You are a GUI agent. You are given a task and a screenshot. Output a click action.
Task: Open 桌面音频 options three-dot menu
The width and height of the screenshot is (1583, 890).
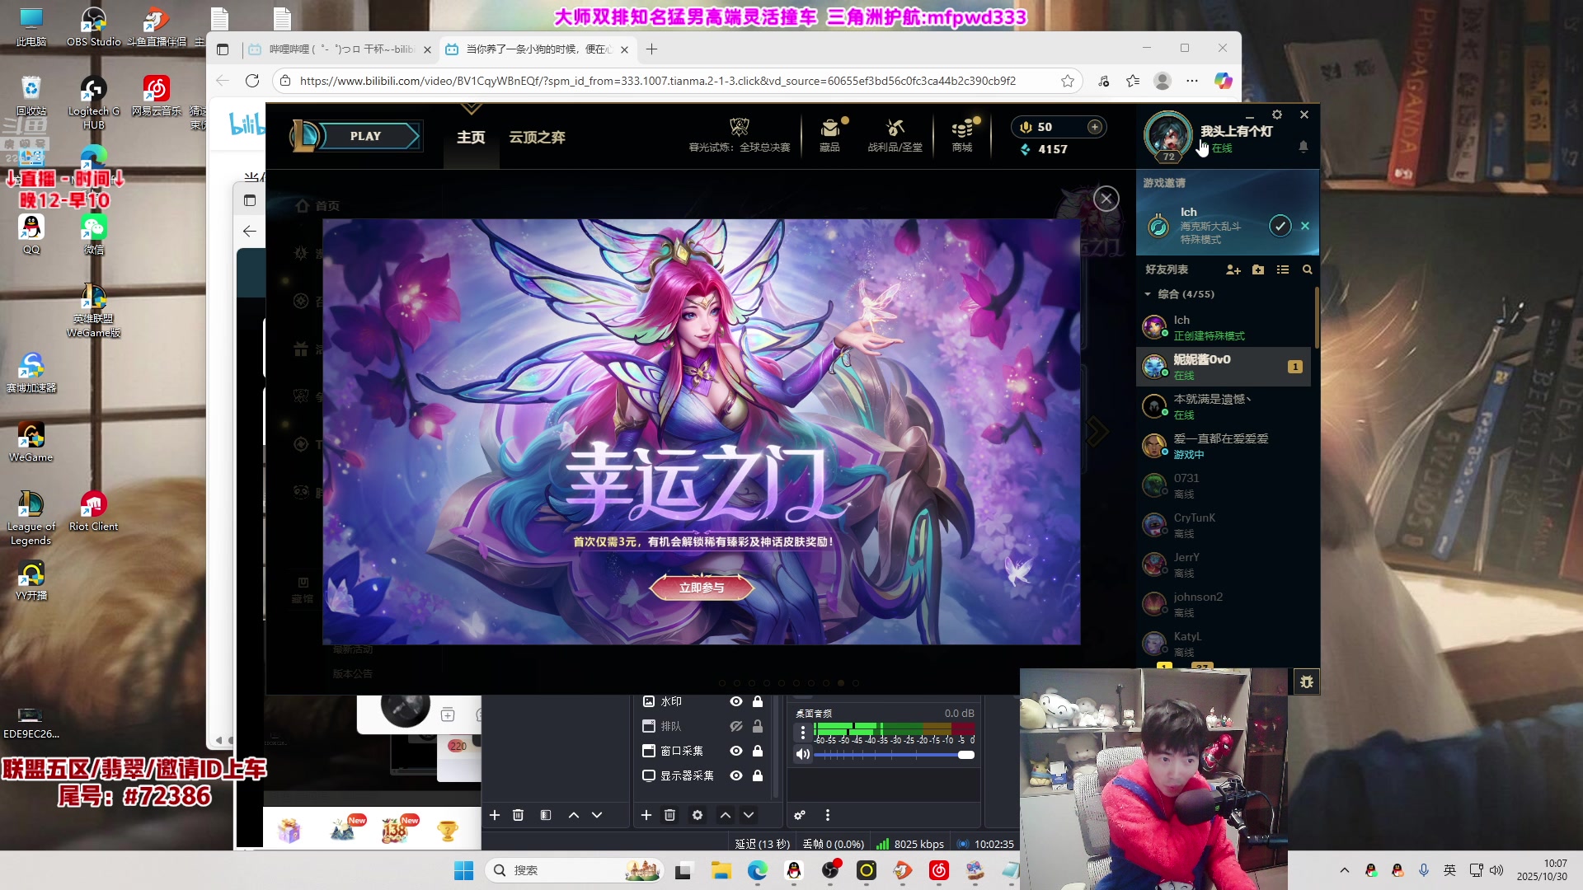click(802, 733)
